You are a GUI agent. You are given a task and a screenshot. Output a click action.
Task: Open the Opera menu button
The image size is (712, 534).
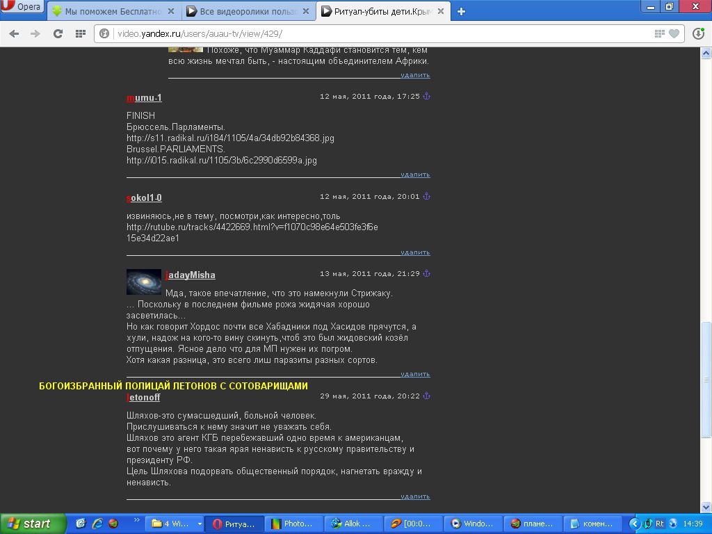[22, 6]
